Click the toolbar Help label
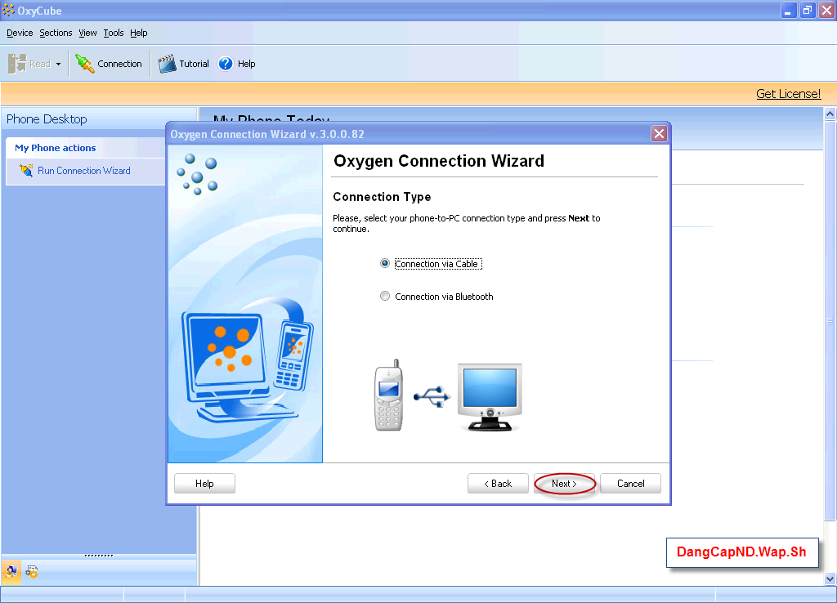 point(246,64)
